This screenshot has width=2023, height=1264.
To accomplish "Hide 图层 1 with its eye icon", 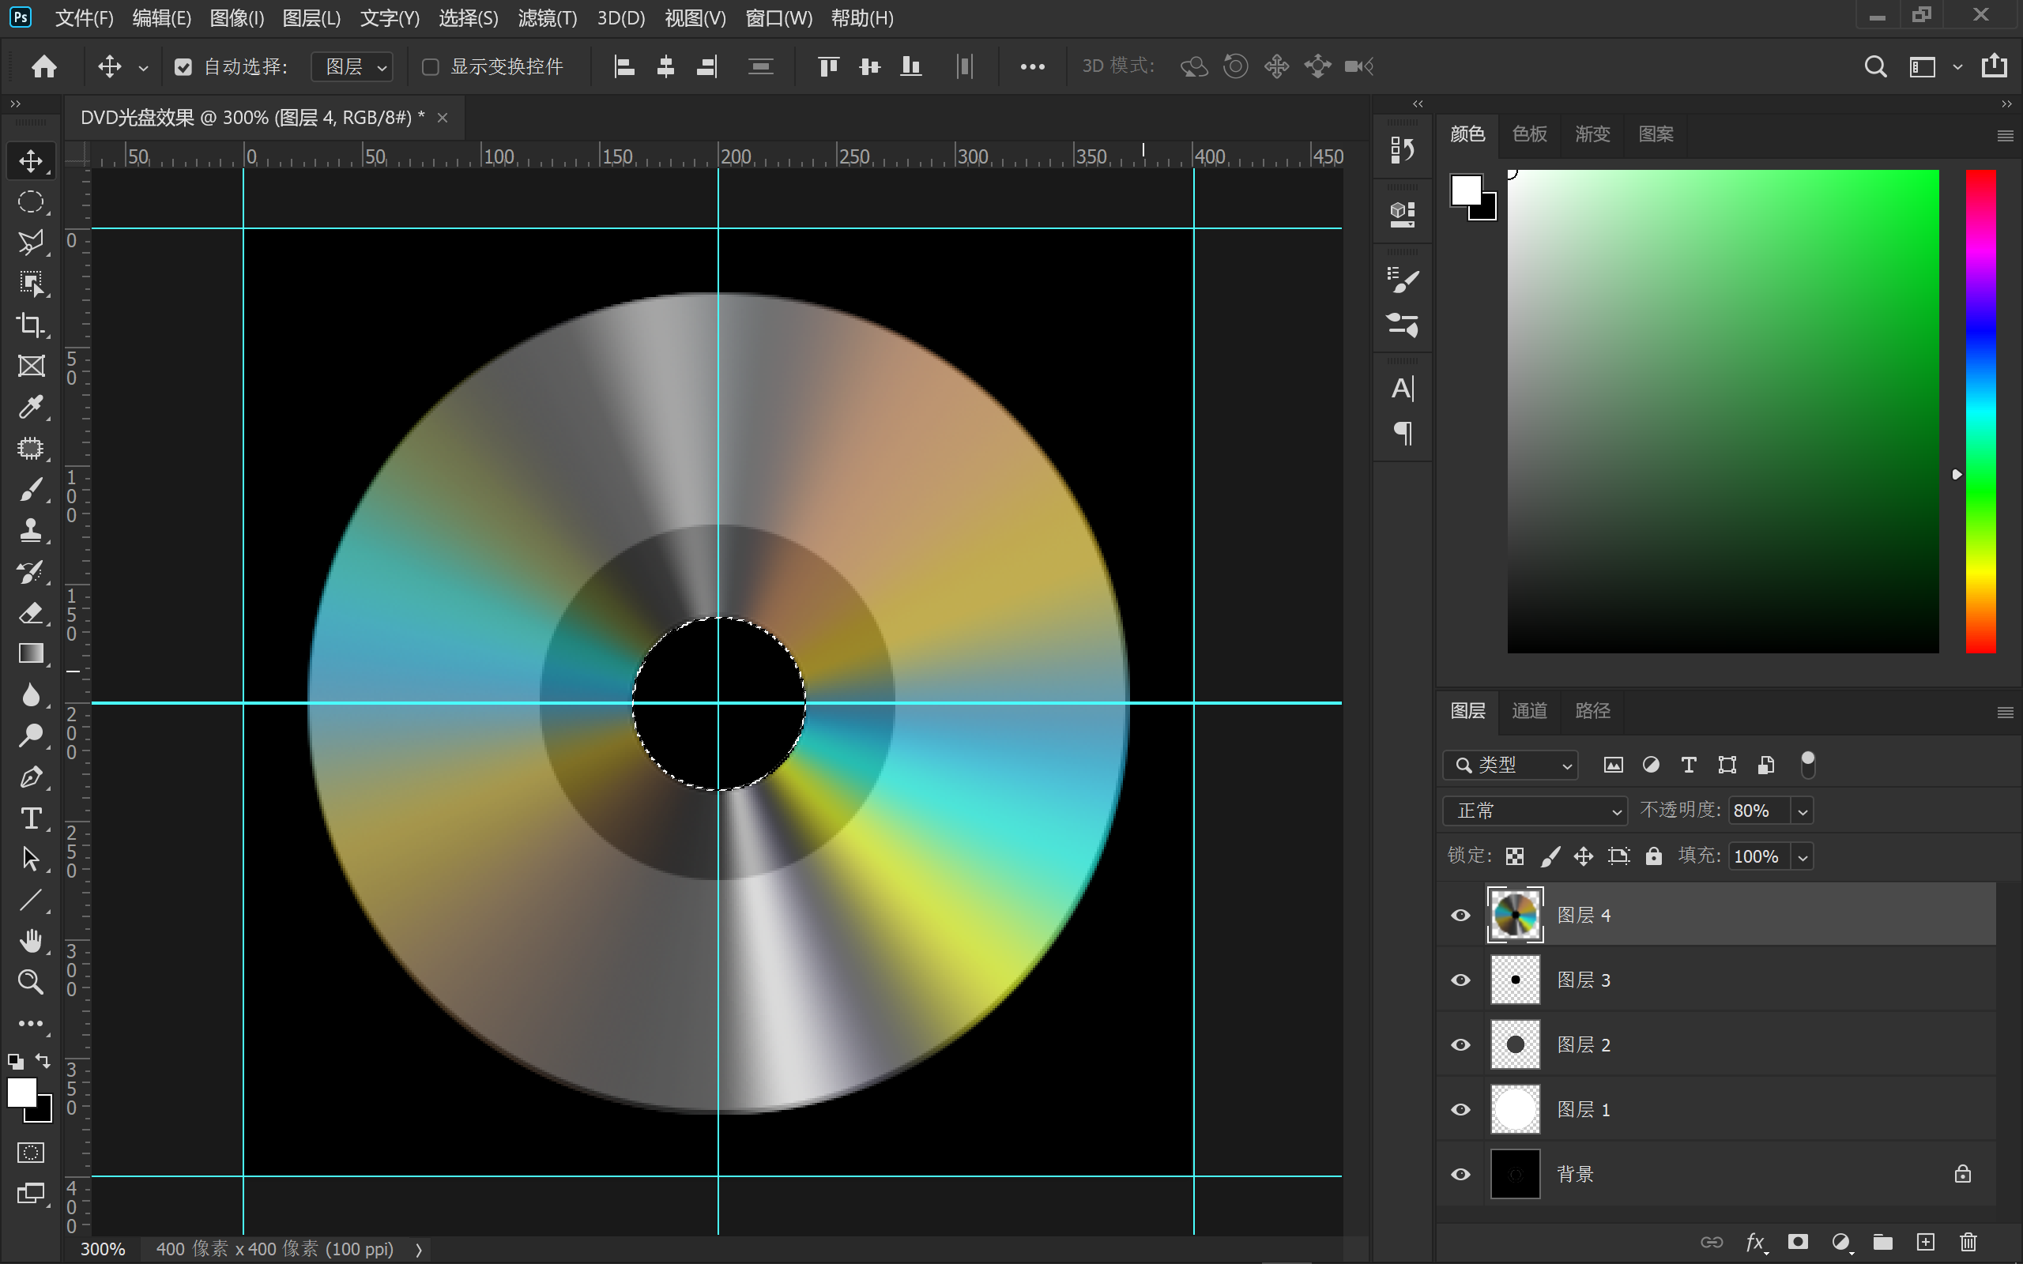I will click(1460, 1109).
